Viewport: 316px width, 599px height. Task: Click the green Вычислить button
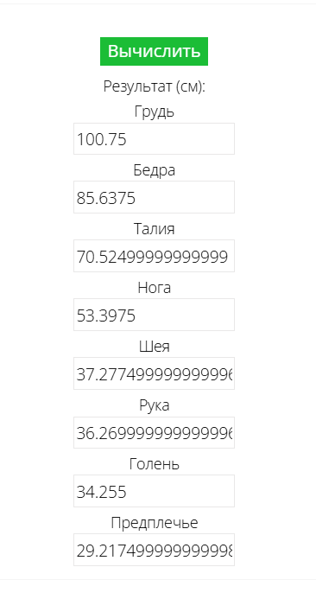click(154, 51)
